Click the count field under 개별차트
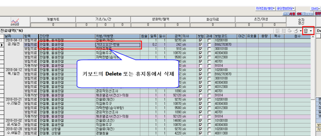Screen dimensions: 321x136 click(x=53, y=25)
